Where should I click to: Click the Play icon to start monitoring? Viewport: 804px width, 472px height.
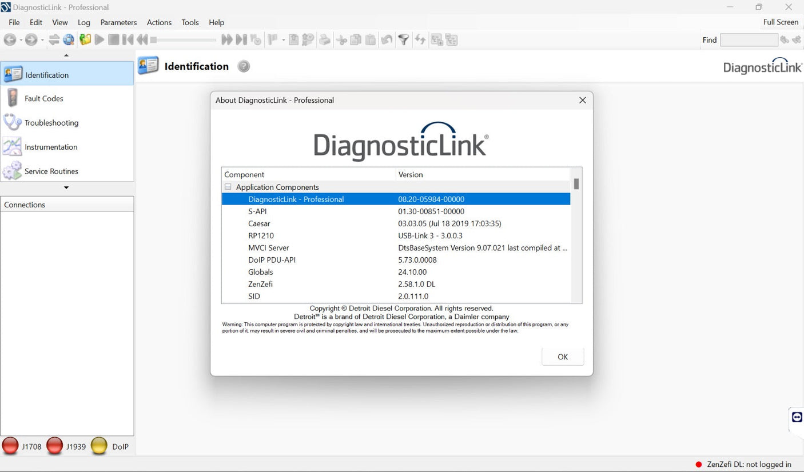[98, 39]
